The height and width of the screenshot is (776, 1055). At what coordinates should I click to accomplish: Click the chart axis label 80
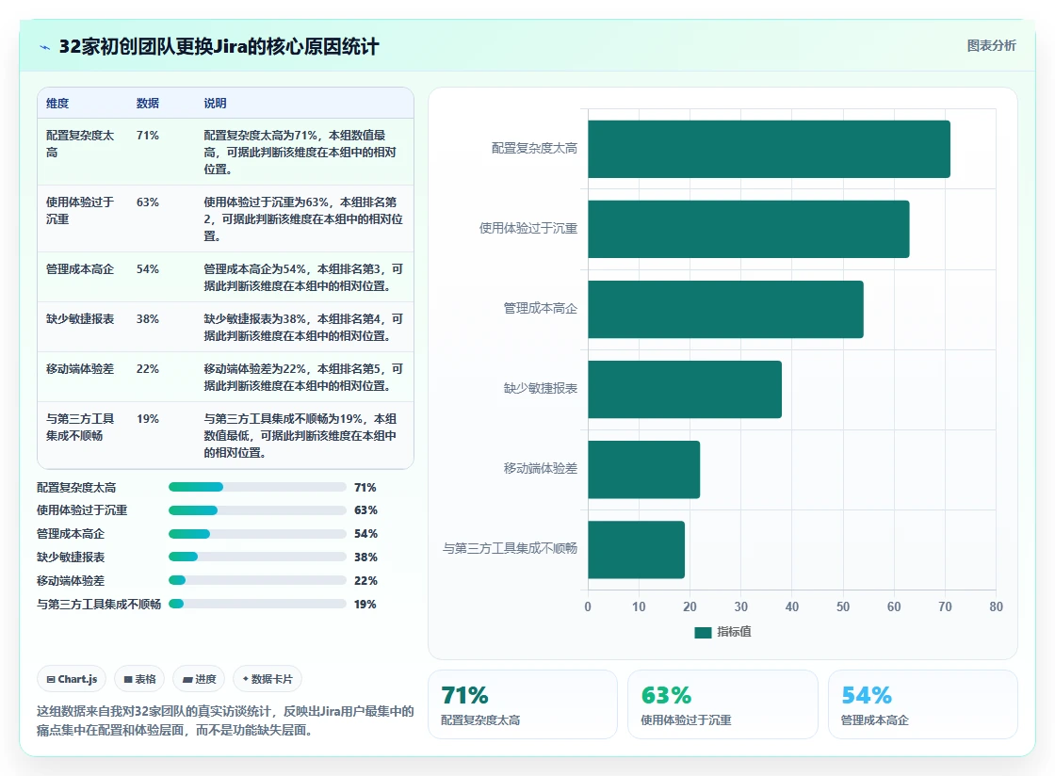(x=996, y=606)
